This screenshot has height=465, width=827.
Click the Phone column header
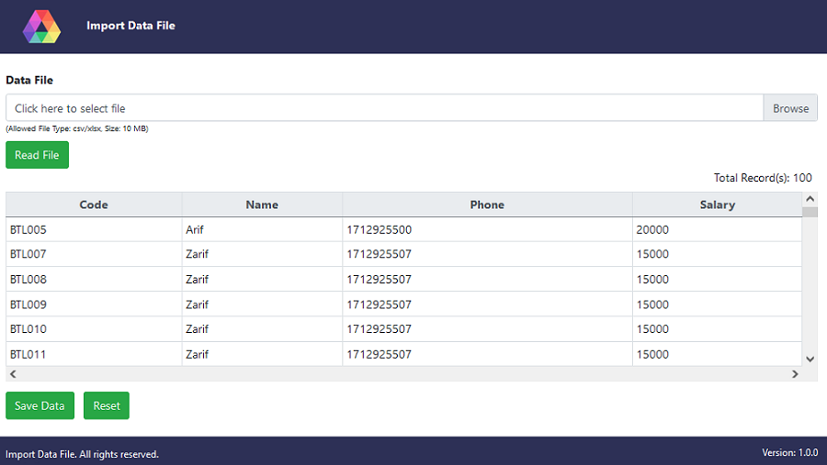pos(487,205)
